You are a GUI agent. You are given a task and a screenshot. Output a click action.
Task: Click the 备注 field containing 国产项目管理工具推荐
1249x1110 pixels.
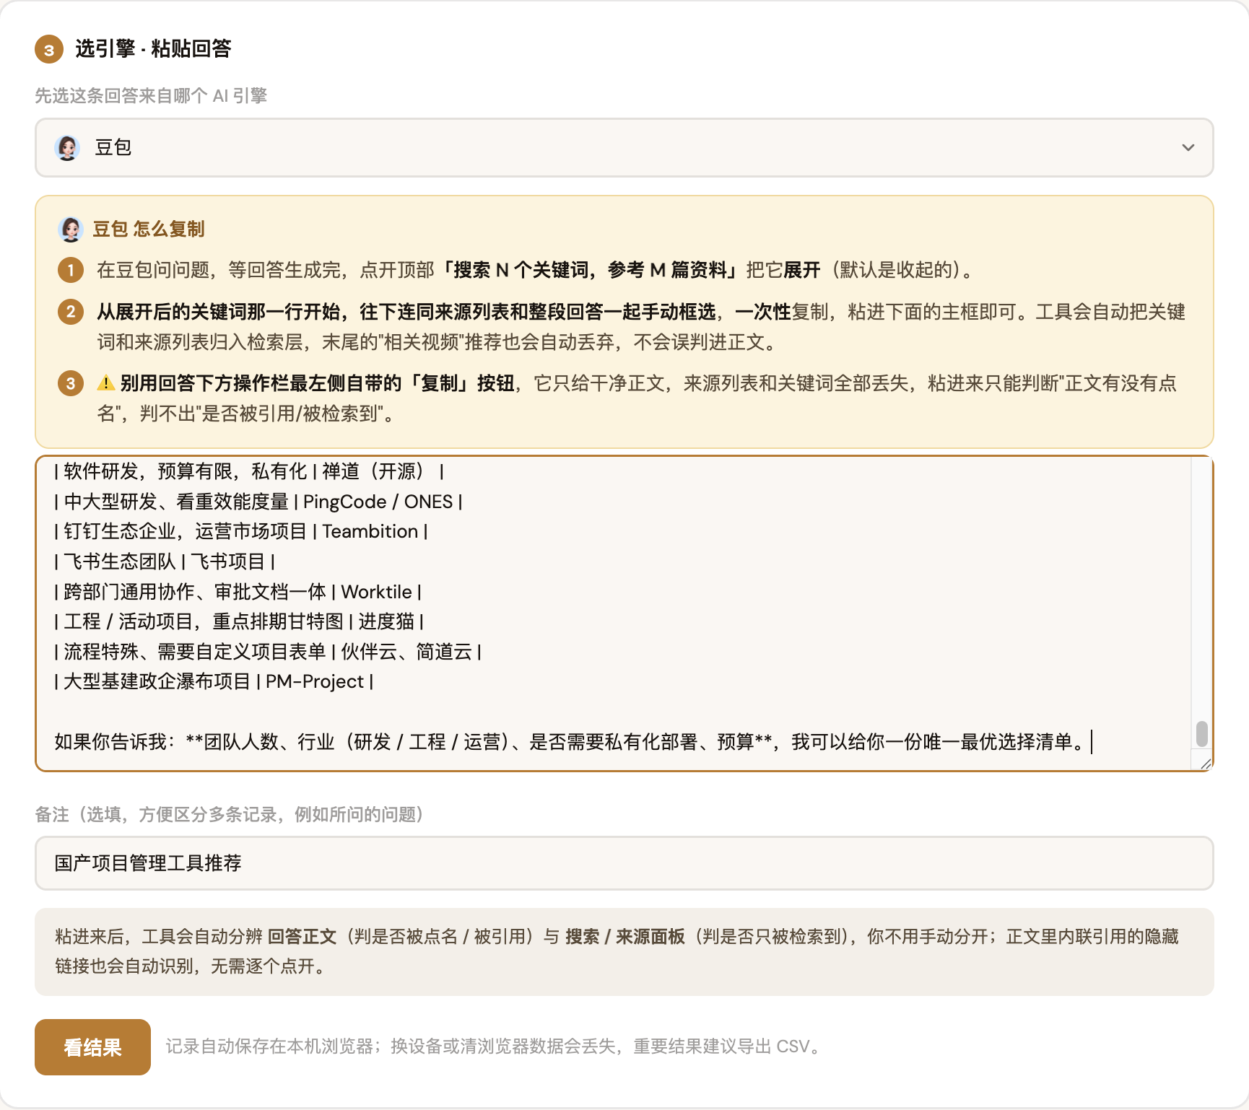tap(624, 863)
